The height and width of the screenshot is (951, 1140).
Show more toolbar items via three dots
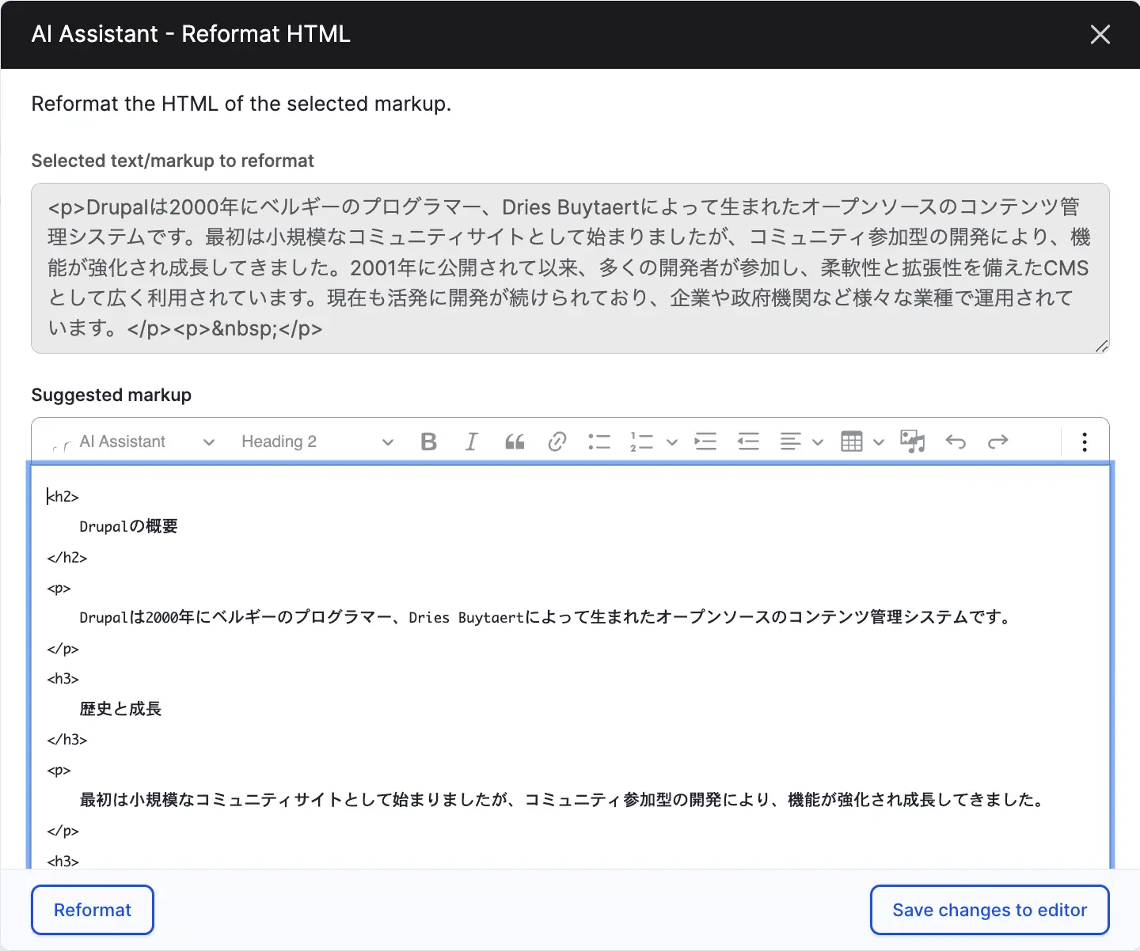point(1085,441)
